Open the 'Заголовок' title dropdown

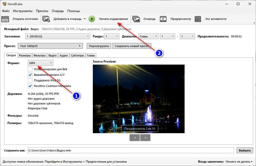(x=57, y=36)
